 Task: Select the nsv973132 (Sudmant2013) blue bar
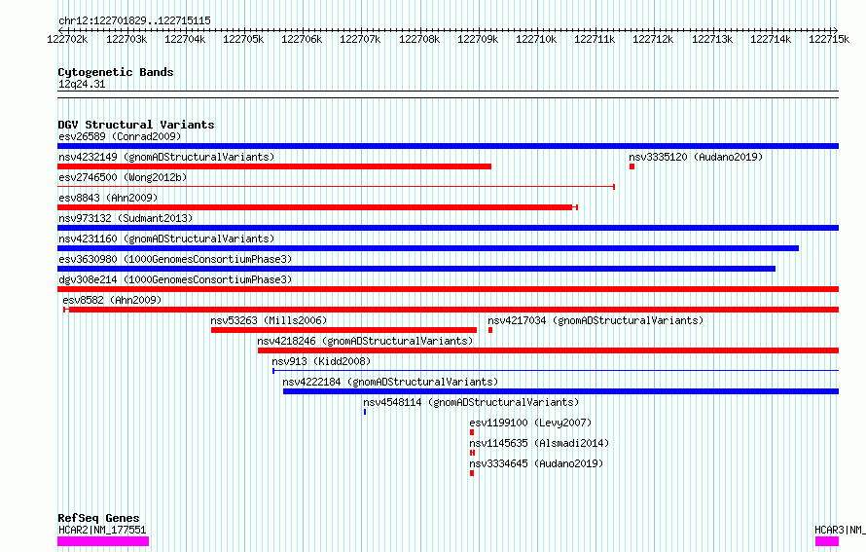tap(448, 228)
